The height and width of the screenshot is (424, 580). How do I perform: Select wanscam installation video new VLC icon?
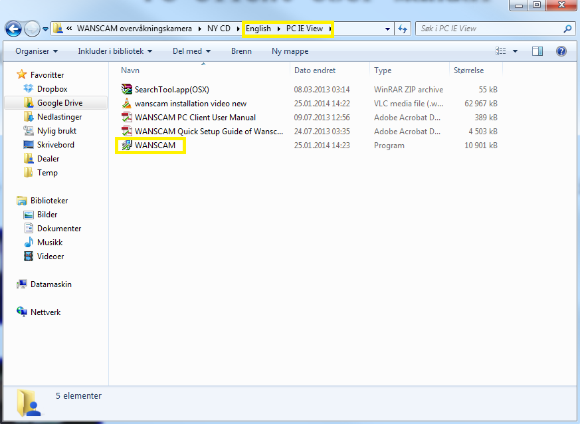(x=126, y=103)
